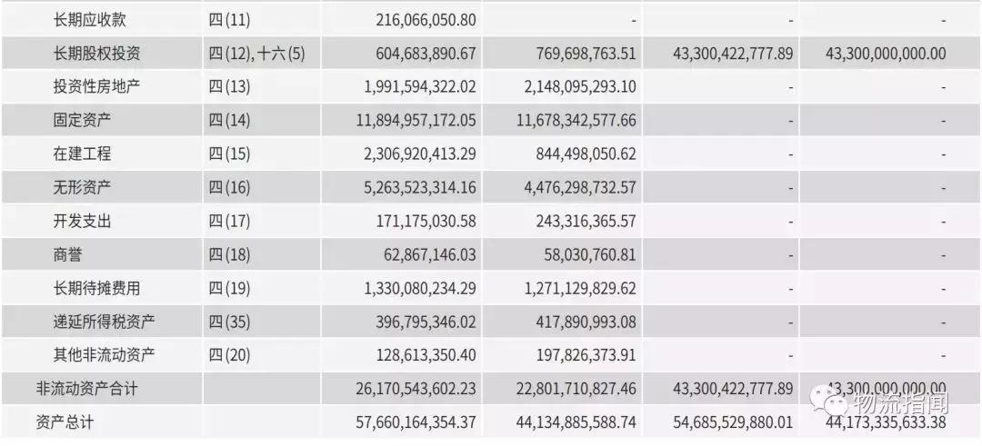Select the 非流动资产合计 subtotal label

(86, 389)
